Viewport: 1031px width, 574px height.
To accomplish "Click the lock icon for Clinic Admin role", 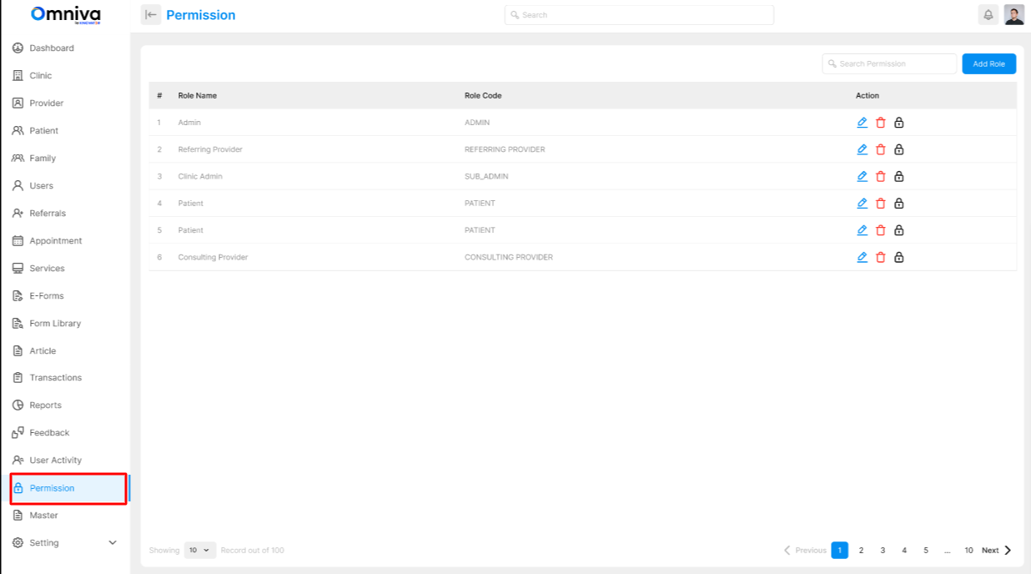I will [898, 176].
